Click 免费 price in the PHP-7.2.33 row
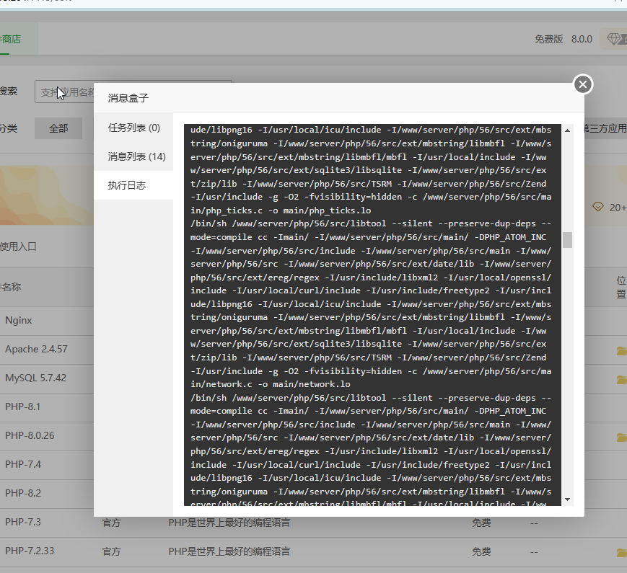The height and width of the screenshot is (573, 627). coord(481,551)
